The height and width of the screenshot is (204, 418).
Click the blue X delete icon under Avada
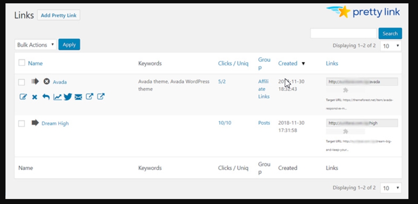coord(34,97)
